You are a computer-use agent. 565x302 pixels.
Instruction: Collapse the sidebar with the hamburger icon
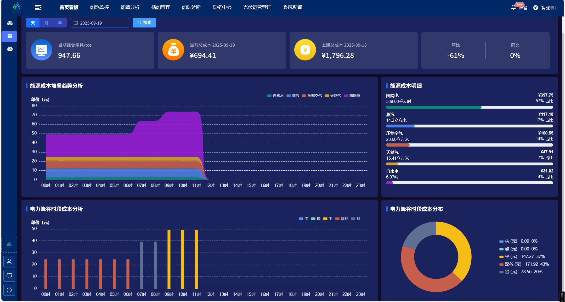tap(38, 8)
